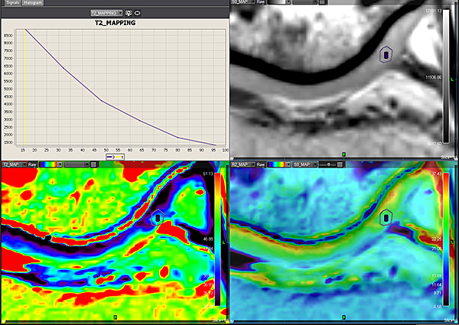
Task: Select ROI marker on T2_MAP color image
Action: (x=158, y=217)
